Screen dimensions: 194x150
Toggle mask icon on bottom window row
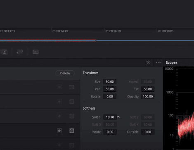(x=72, y=145)
